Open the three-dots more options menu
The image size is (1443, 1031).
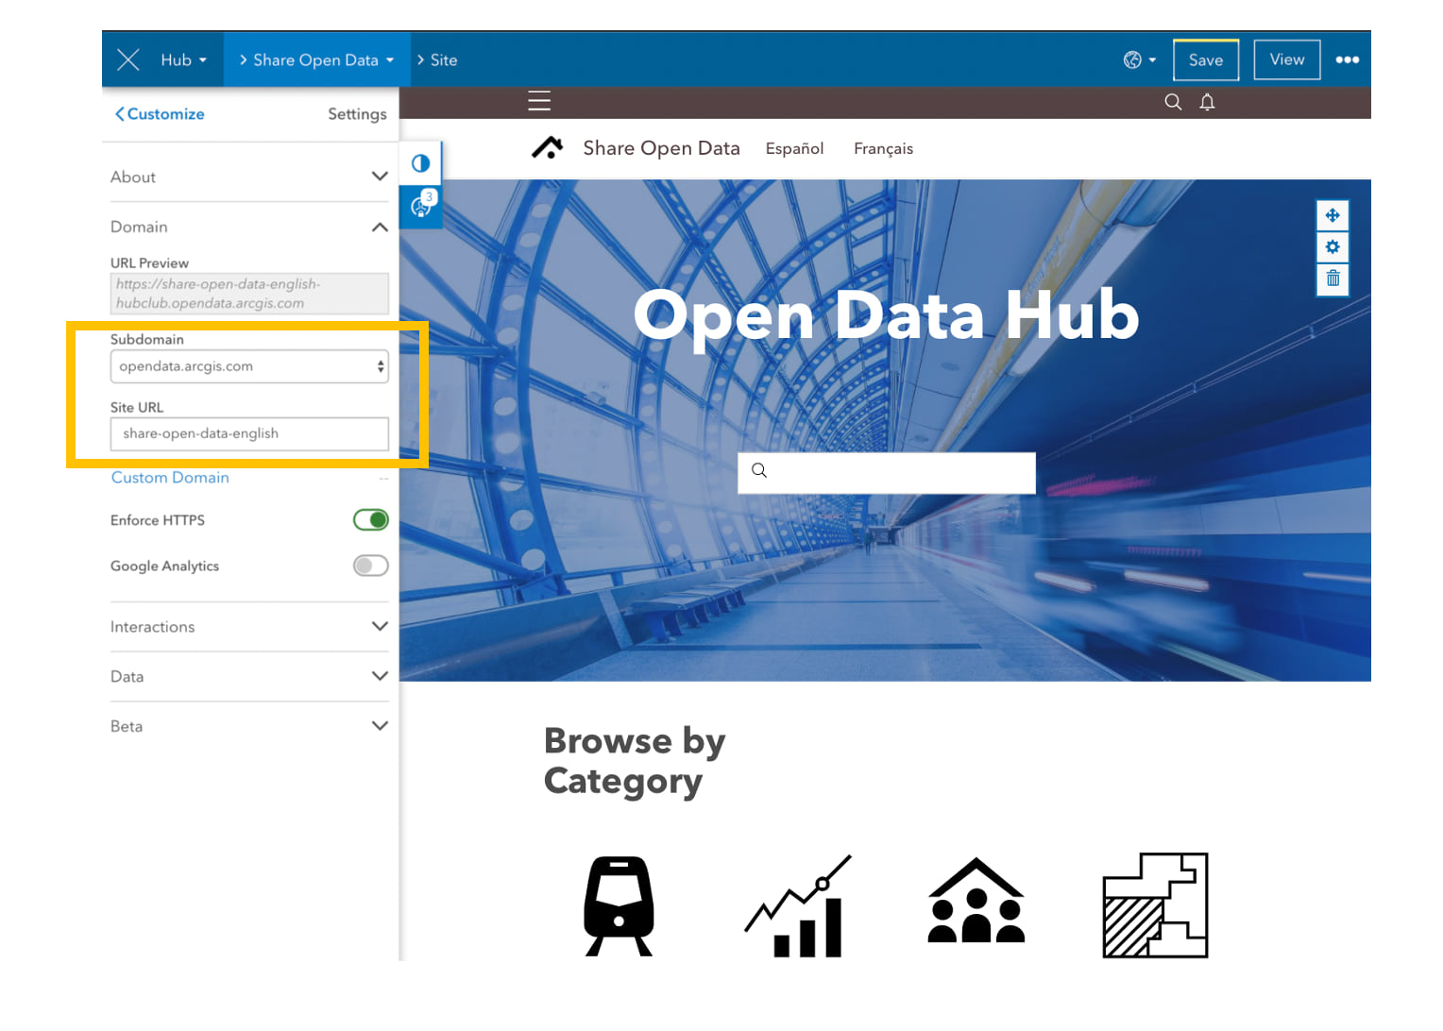[x=1347, y=59]
